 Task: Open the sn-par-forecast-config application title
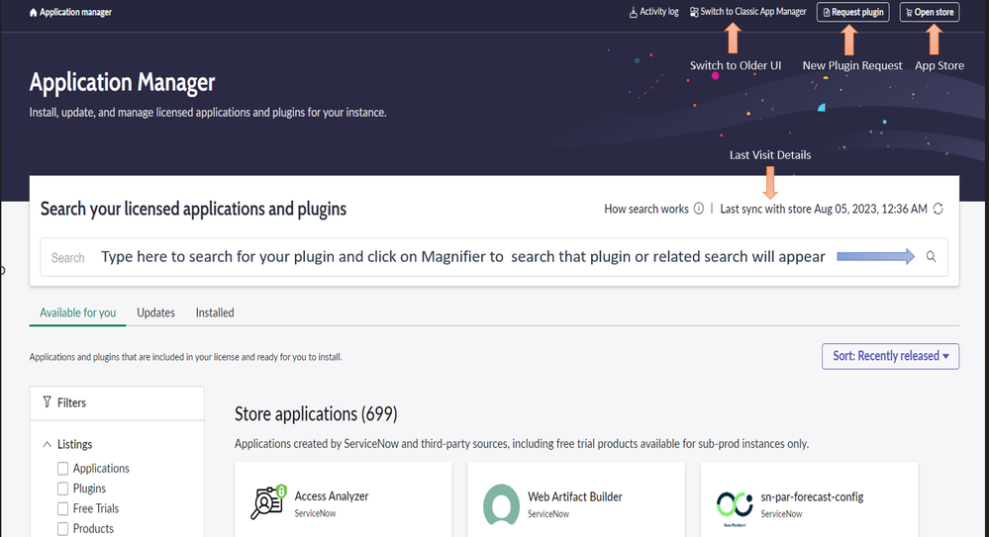[812, 496]
